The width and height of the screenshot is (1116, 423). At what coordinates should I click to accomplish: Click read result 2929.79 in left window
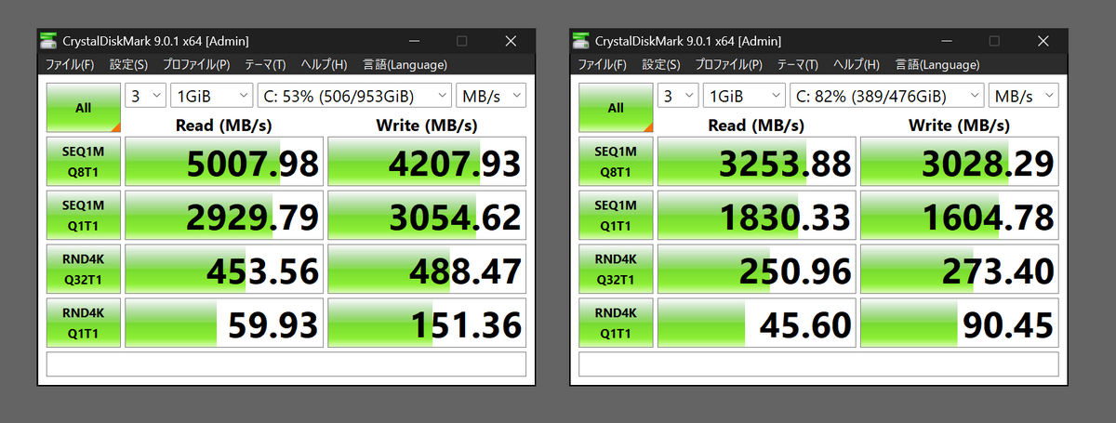pos(224,217)
